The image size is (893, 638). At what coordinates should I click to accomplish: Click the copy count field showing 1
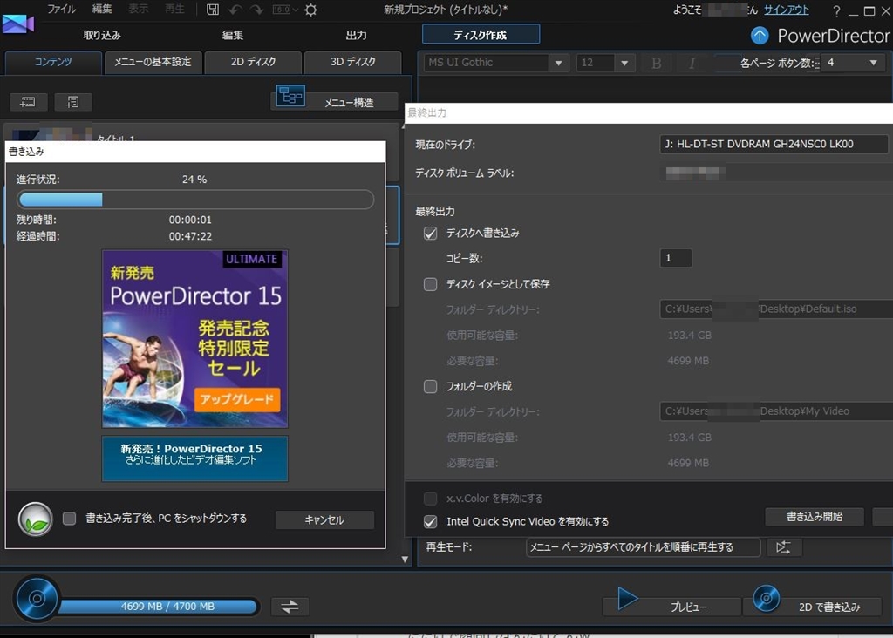click(676, 258)
